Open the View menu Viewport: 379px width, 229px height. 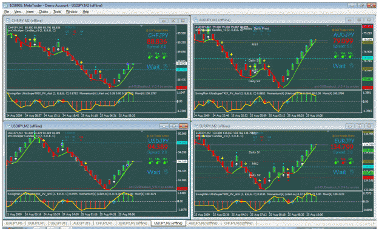point(18,11)
